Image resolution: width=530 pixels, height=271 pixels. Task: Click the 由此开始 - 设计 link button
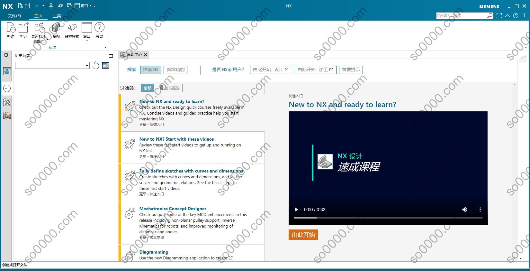point(271,70)
